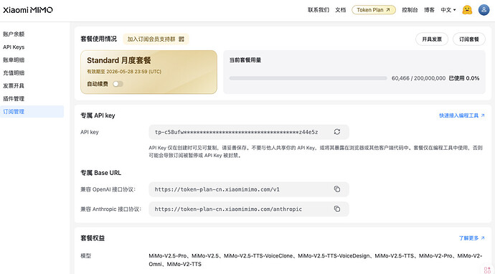Open 博客 in the top navigation
The width and height of the screenshot is (495, 274).
click(429, 10)
